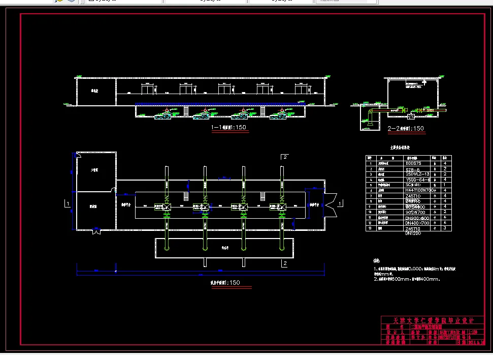The width and height of the screenshot is (493, 355).
Task: Select DN1200 text below the table
Action: tap(413, 233)
